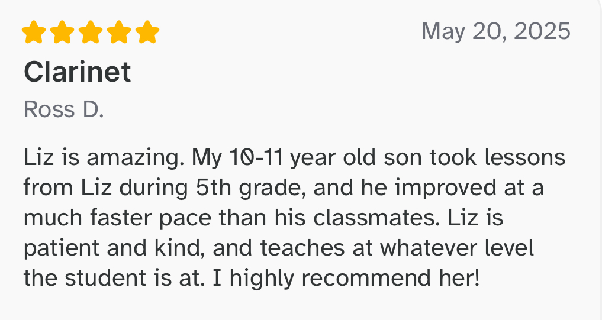Click the word "classmates" in the review
Screen dimensions: 602x320
376,218
